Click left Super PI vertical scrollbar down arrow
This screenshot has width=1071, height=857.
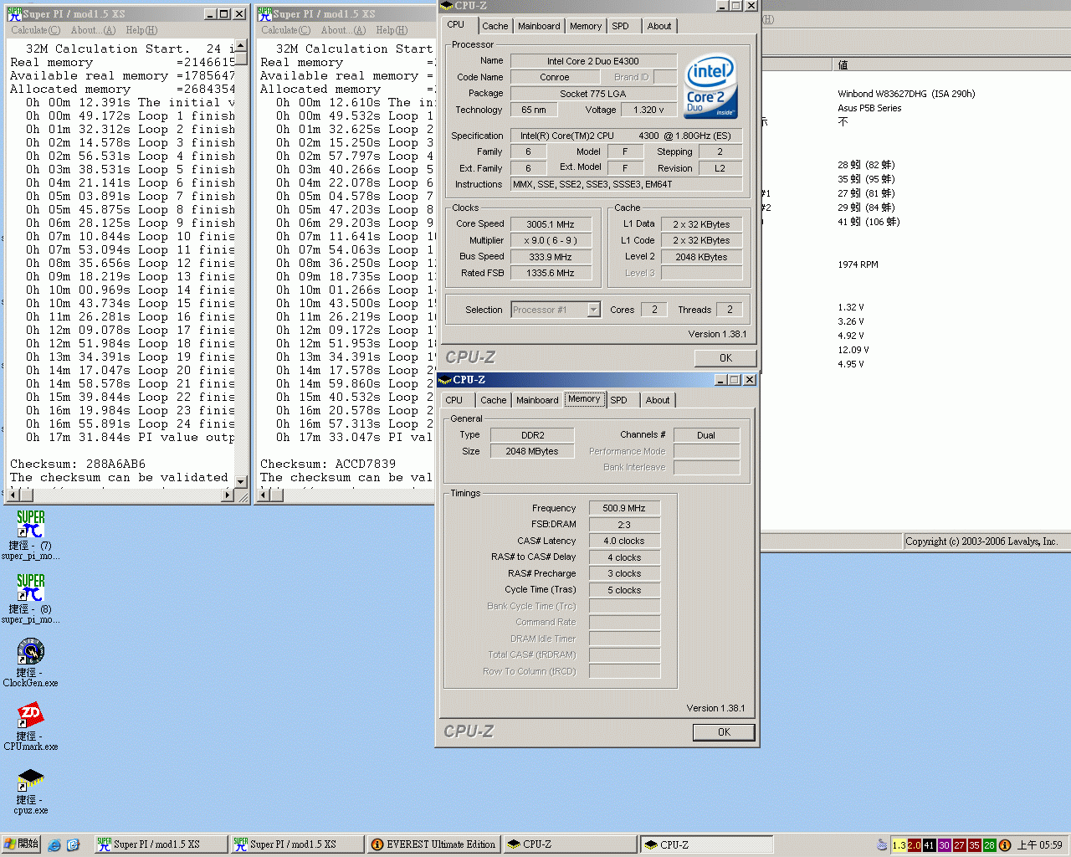click(x=241, y=481)
